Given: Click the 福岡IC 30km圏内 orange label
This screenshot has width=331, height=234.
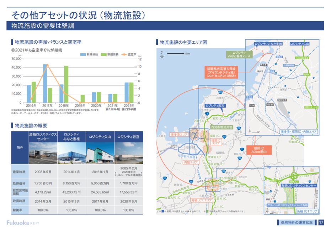Looking at the screenshot, I should [258, 149].
